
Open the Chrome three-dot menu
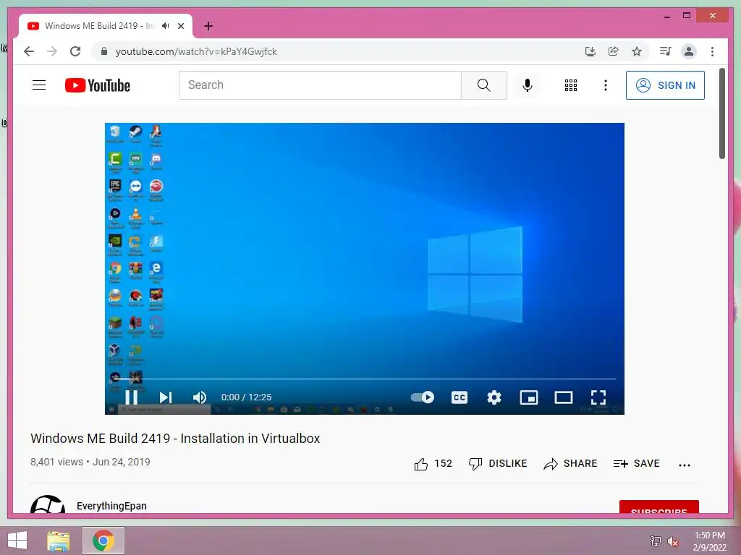click(x=712, y=51)
